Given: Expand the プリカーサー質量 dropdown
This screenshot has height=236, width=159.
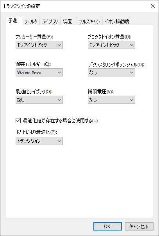Looking at the screenshot, I should 39,45.
